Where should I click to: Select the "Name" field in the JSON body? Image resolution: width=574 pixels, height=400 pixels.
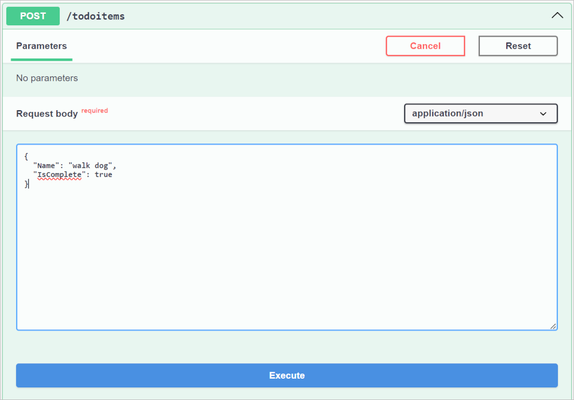pyautogui.click(x=45, y=165)
